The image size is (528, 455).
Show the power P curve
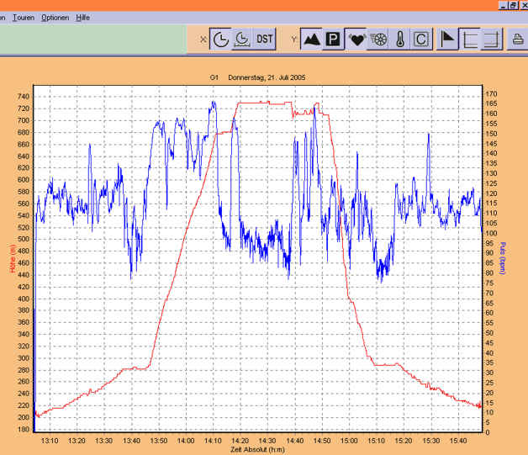pos(334,39)
